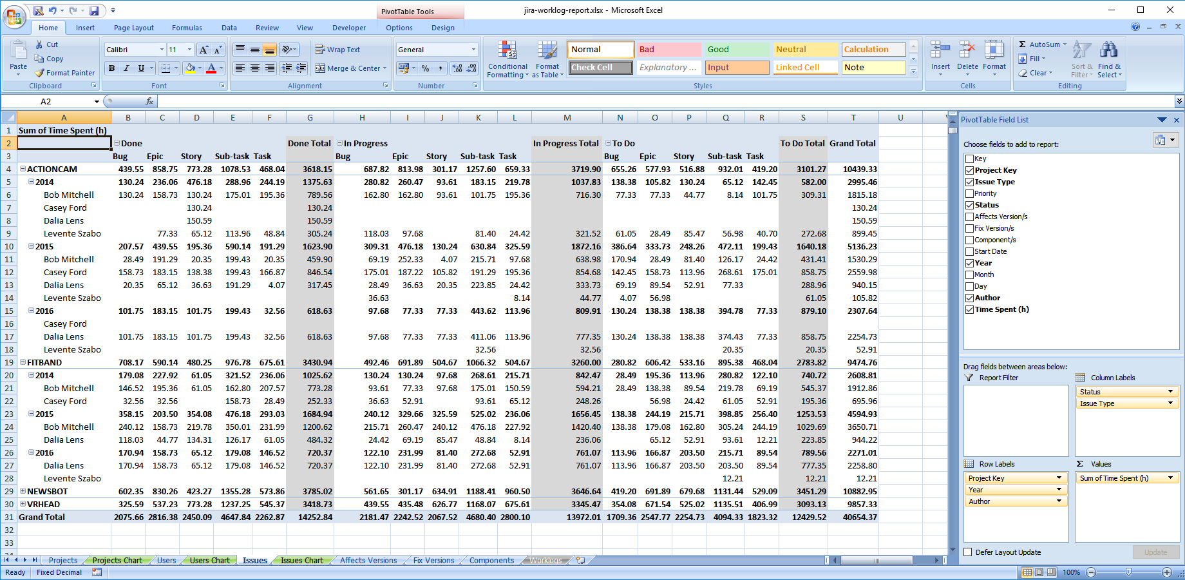Viewport: 1185px width, 580px height.
Task: Click the Center align text icon
Action: [x=255, y=68]
